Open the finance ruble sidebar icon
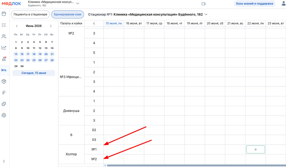This screenshot has height=167, width=286. [4, 93]
